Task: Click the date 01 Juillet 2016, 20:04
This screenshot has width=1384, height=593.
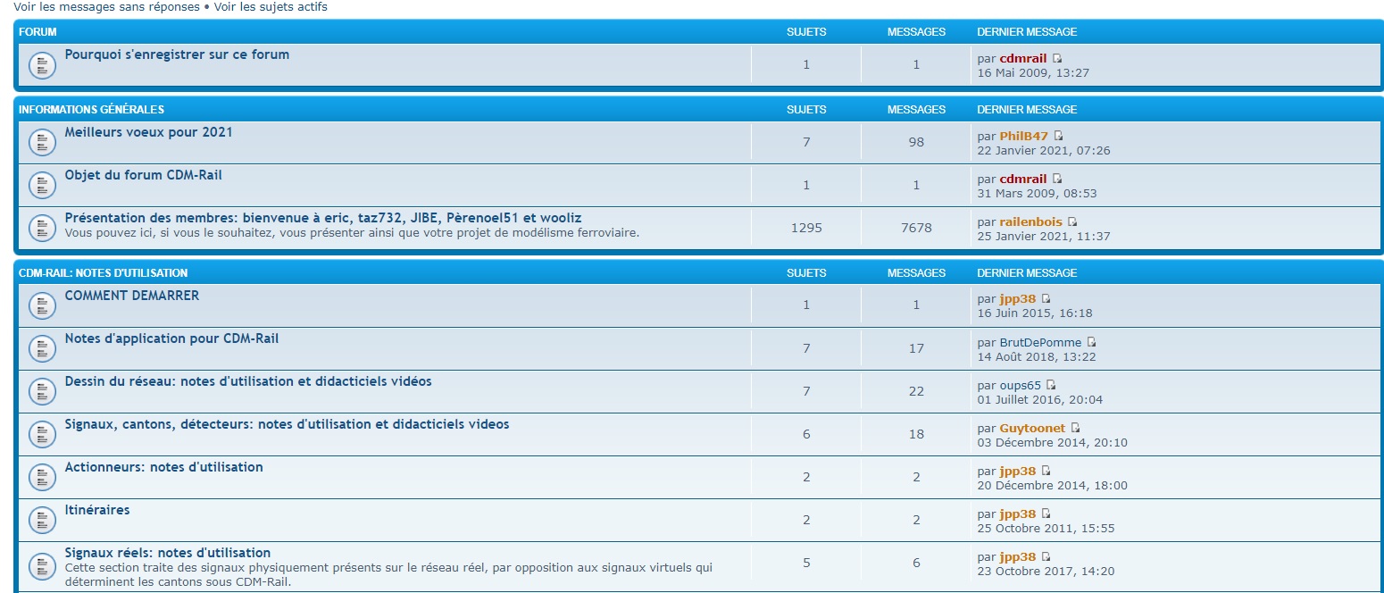Action: (x=1040, y=400)
